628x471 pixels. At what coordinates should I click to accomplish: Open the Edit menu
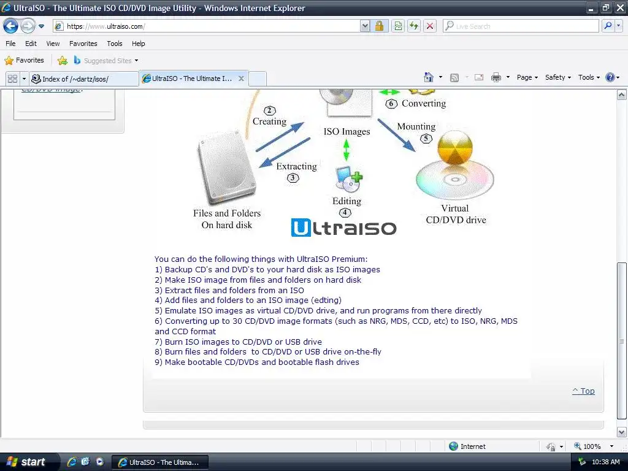[31, 44]
